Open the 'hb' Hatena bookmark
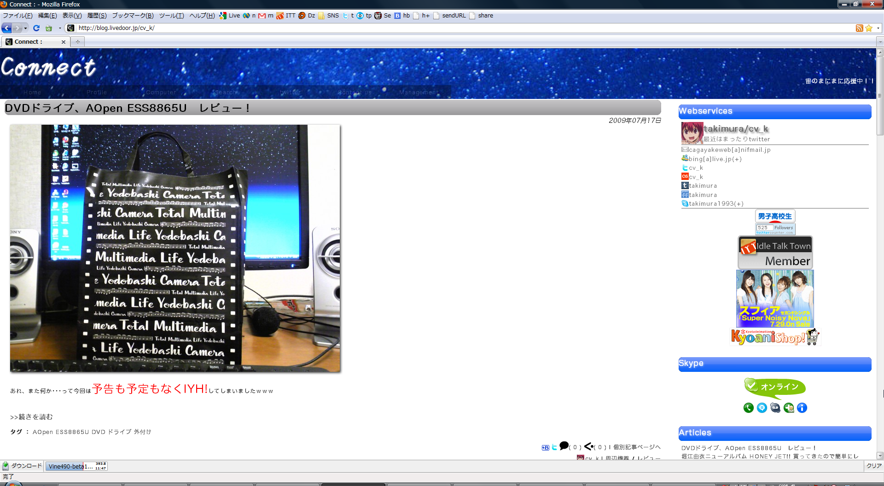The image size is (884, 486). coord(402,16)
